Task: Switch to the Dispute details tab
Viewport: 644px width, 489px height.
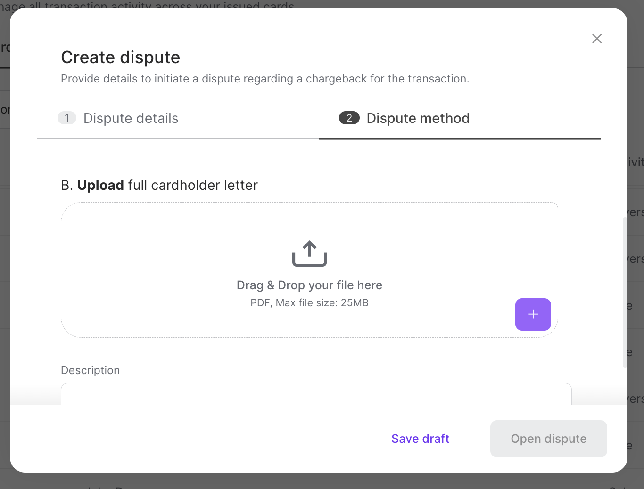Action: [131, 118]
